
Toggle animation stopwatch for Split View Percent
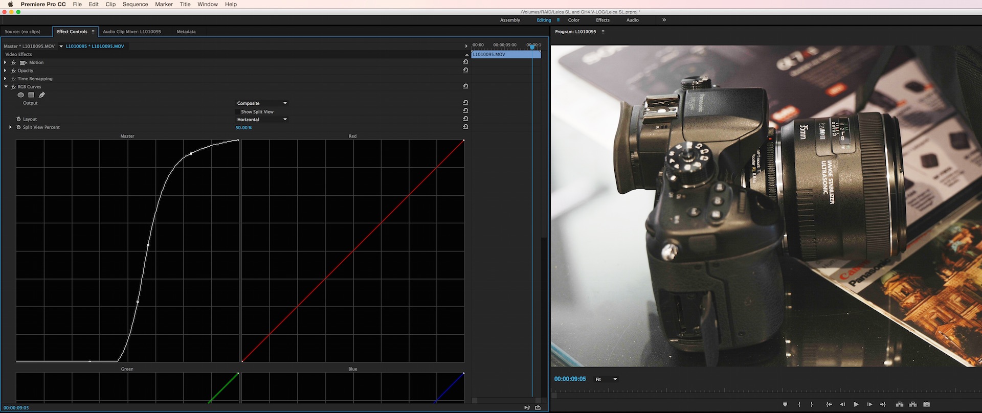pos(19,127)
